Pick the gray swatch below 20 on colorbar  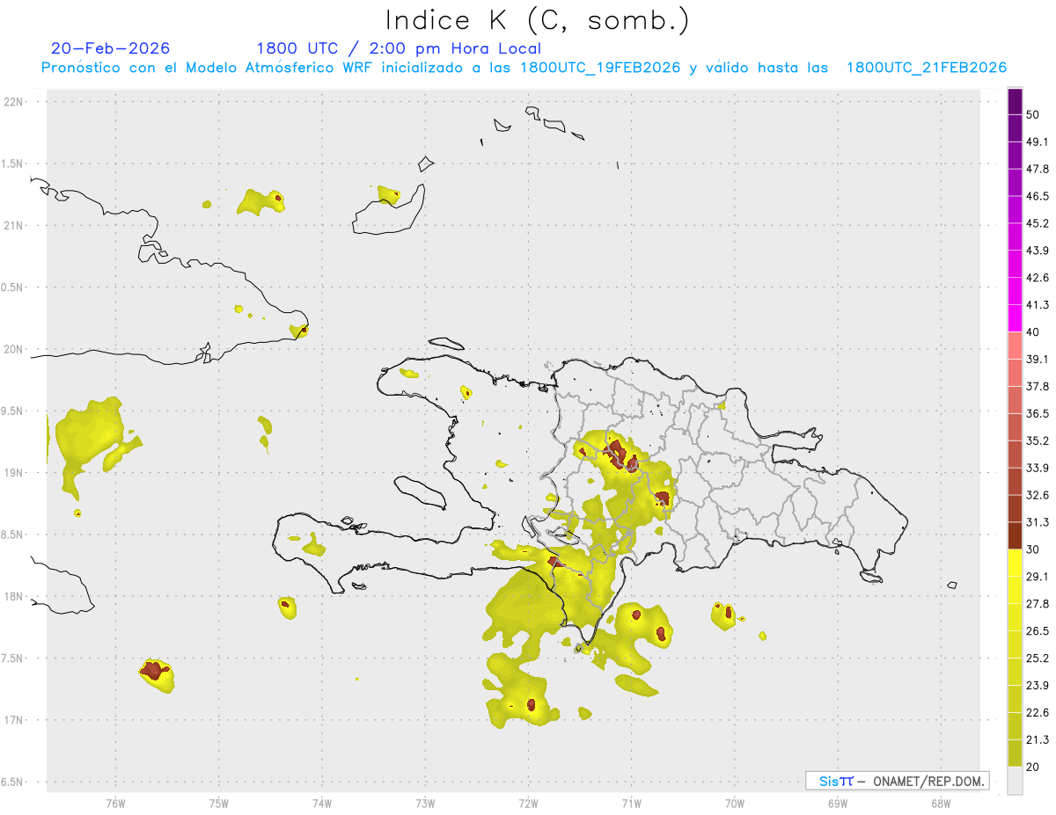click(x=1015, y=781)
